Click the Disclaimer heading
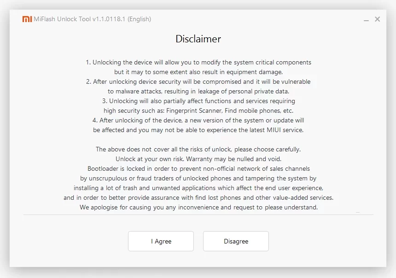This screenshot has width=396, height=278. [198, 39]
